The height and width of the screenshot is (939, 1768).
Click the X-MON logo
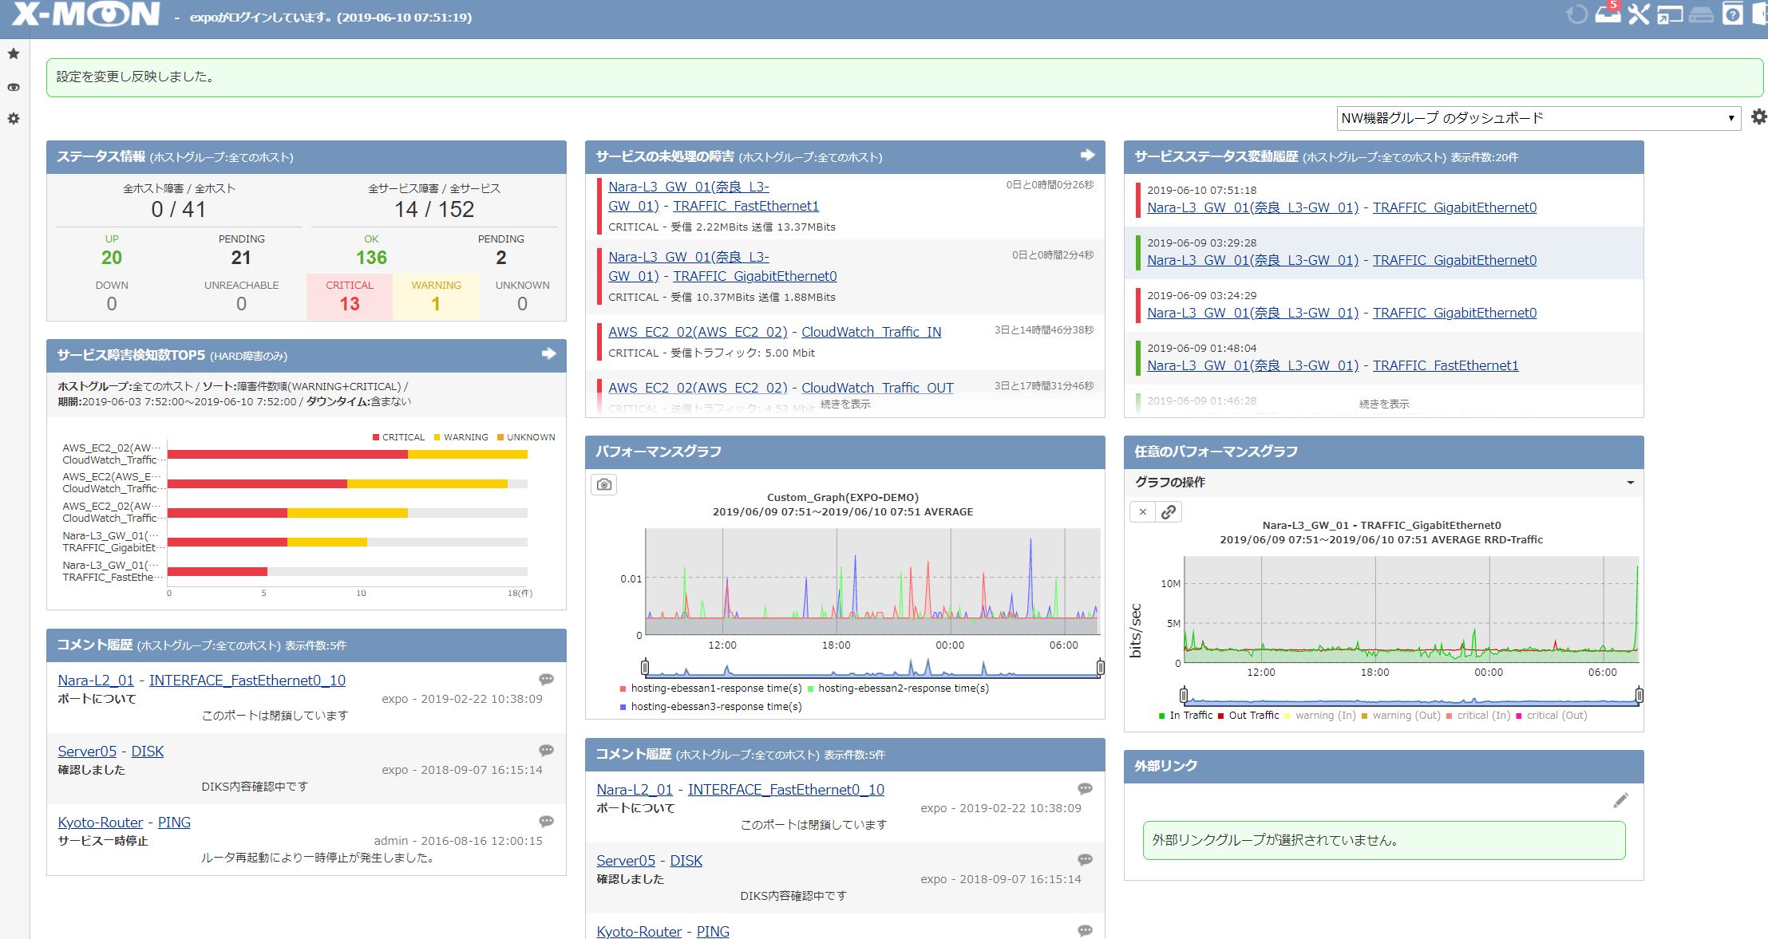point(86,15)
